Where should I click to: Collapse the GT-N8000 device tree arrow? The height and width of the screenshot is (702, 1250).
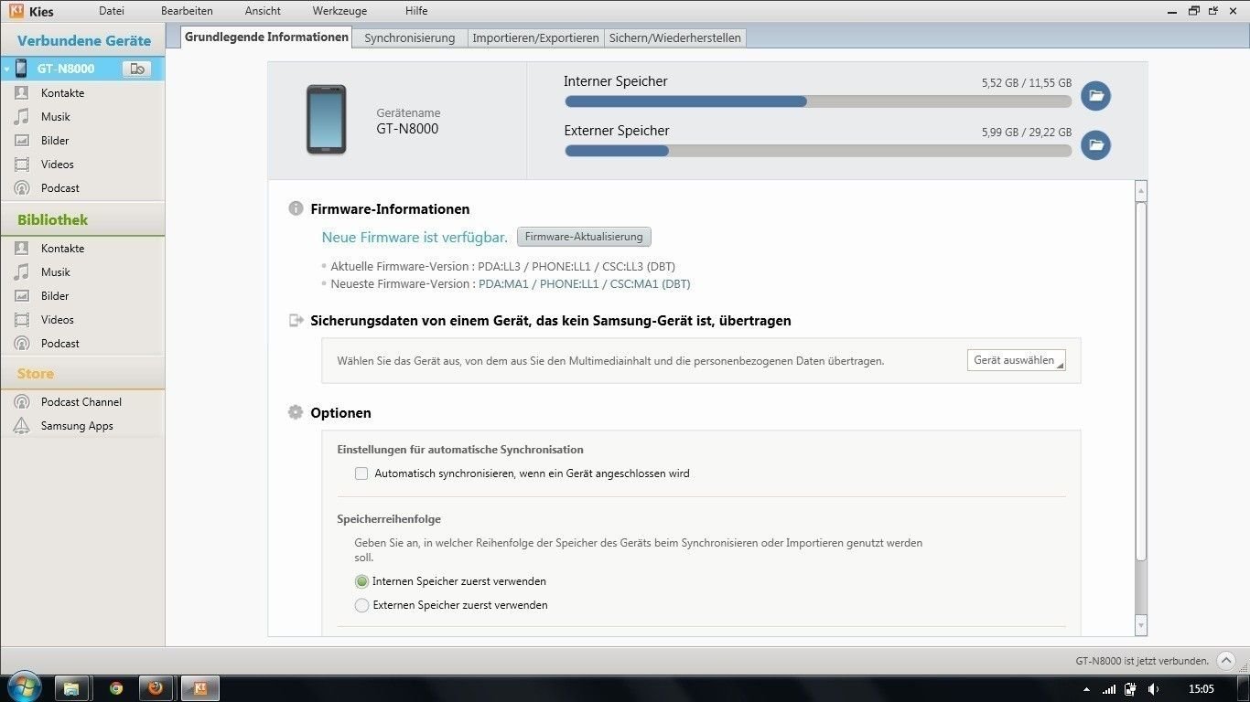pyautogui.click(x=6, y=69)
